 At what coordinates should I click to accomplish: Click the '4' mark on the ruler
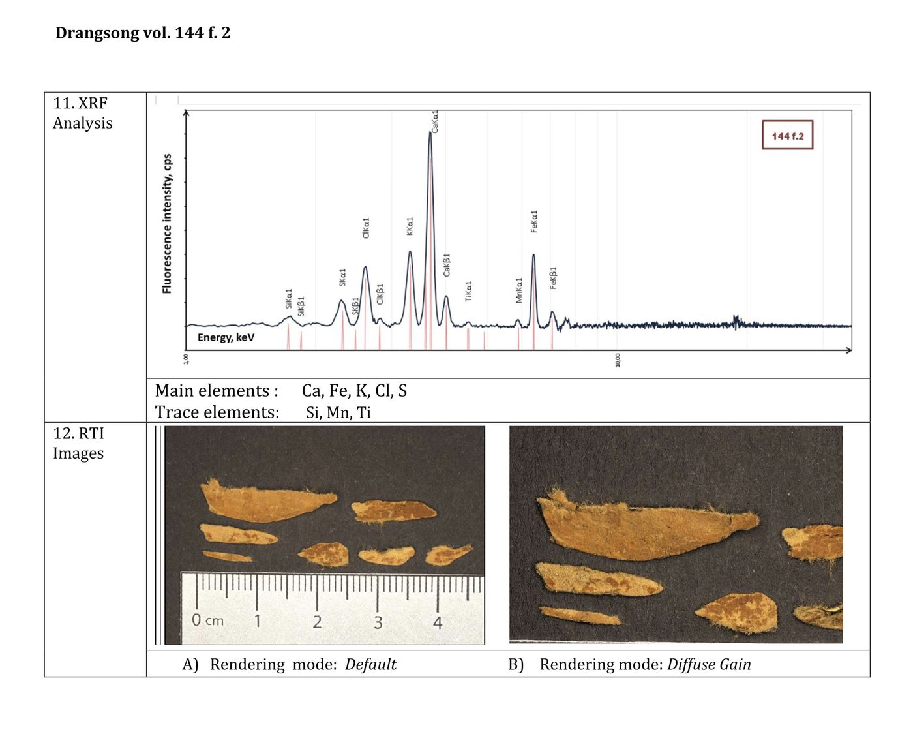(x=438, y=623)
